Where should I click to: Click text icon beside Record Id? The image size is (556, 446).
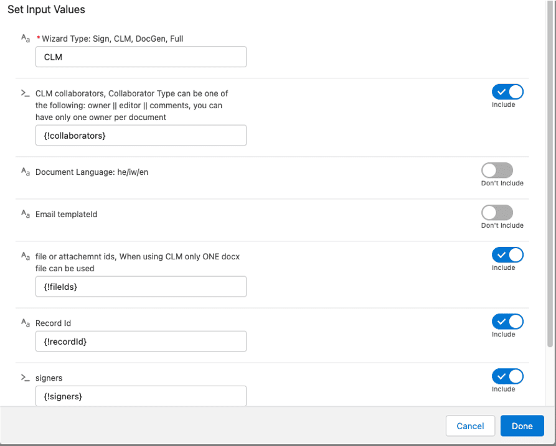pos(26,323)
